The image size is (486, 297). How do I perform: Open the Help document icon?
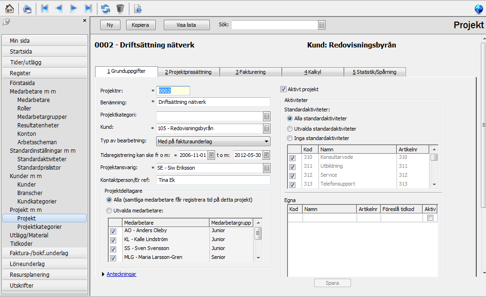pos(138,8)
